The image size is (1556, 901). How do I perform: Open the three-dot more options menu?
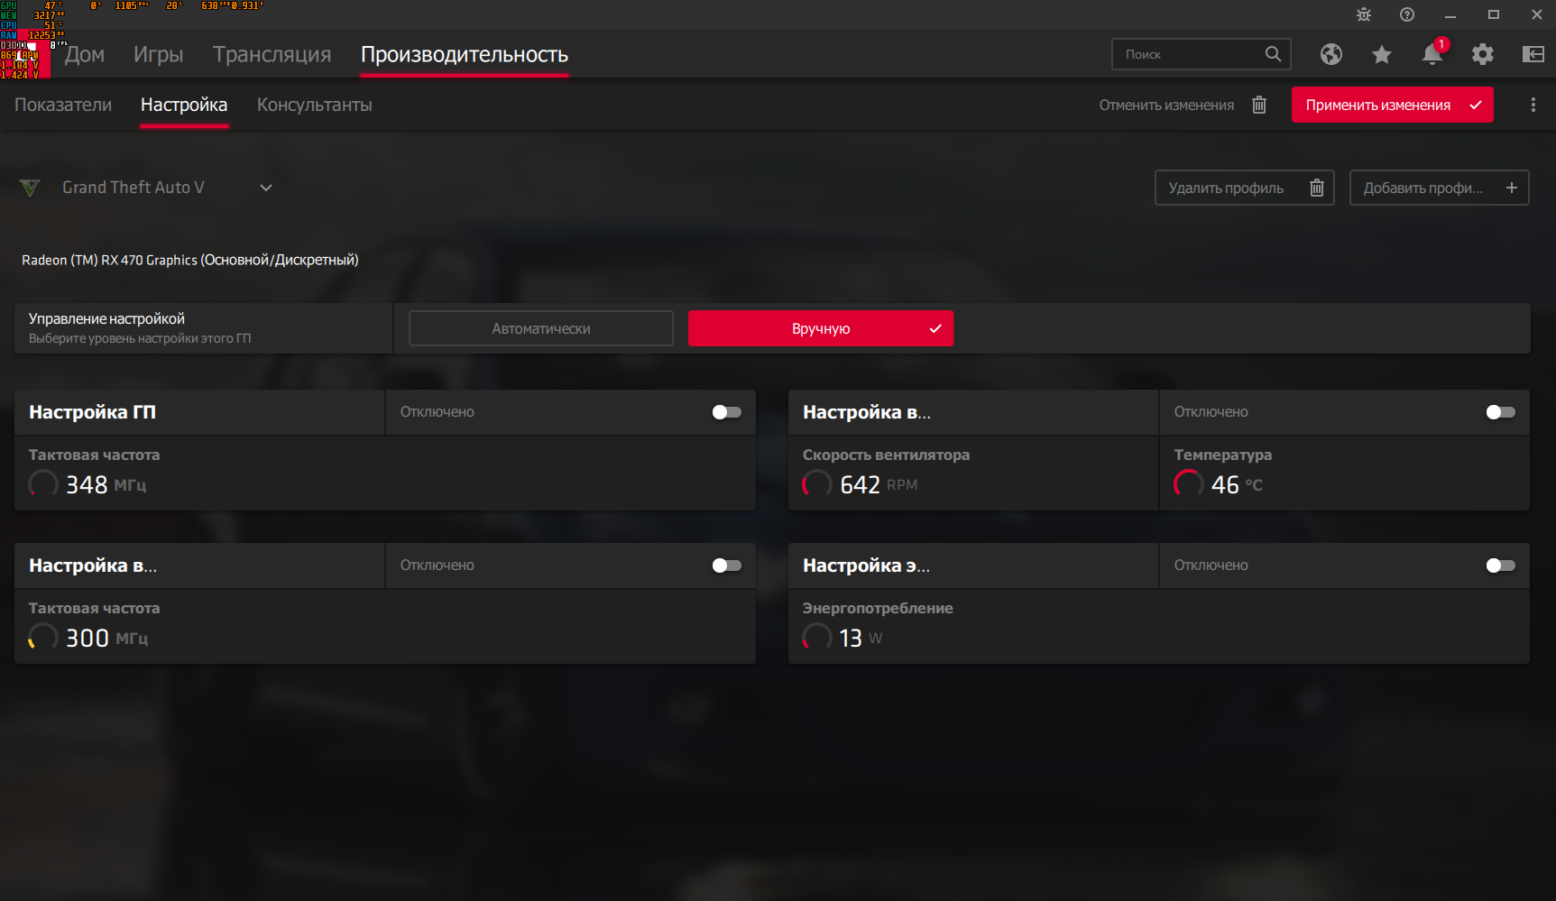[1533, 105]
